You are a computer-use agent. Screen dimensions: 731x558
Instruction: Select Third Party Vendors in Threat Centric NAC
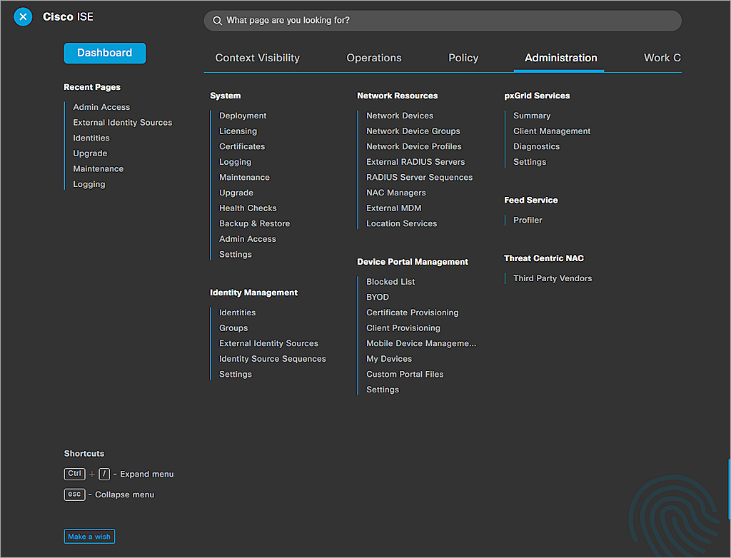[553, 278]
